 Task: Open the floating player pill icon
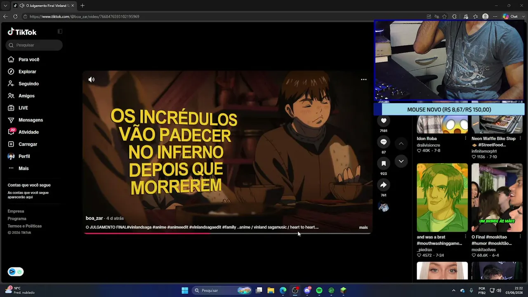(x=16, y=272)
